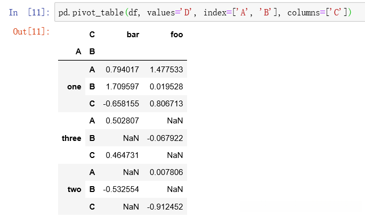Click the cell value 0.464731
This screenshot has height=217, width=365.
[x=122, y=155]
